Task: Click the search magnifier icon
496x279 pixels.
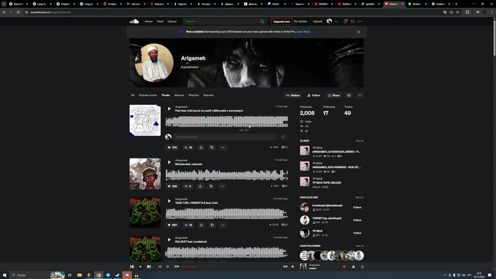Action: click(x=262, y=21)
